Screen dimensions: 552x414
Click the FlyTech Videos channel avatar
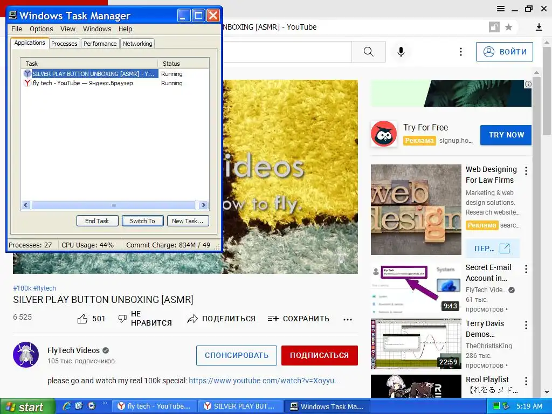26,355
